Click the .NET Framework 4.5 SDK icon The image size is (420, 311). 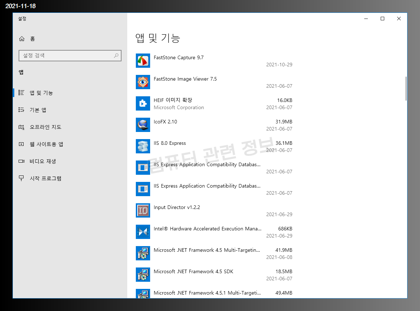(143, 274)
